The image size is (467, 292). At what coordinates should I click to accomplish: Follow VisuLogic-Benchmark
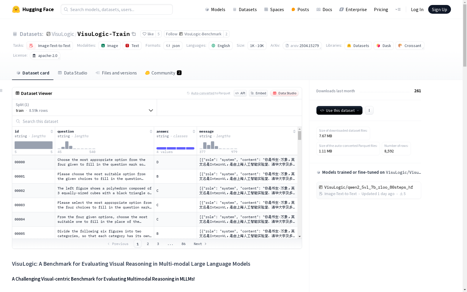(x=194, y=34)
